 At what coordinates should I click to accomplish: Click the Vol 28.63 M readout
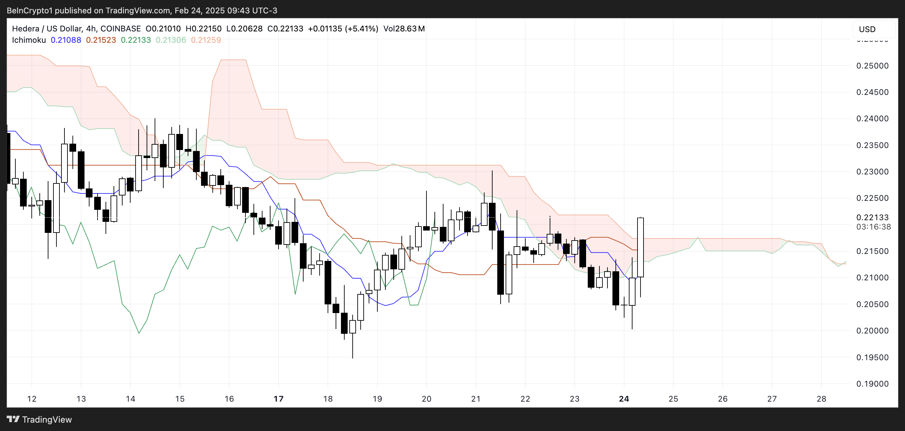(x=404, y=29)
